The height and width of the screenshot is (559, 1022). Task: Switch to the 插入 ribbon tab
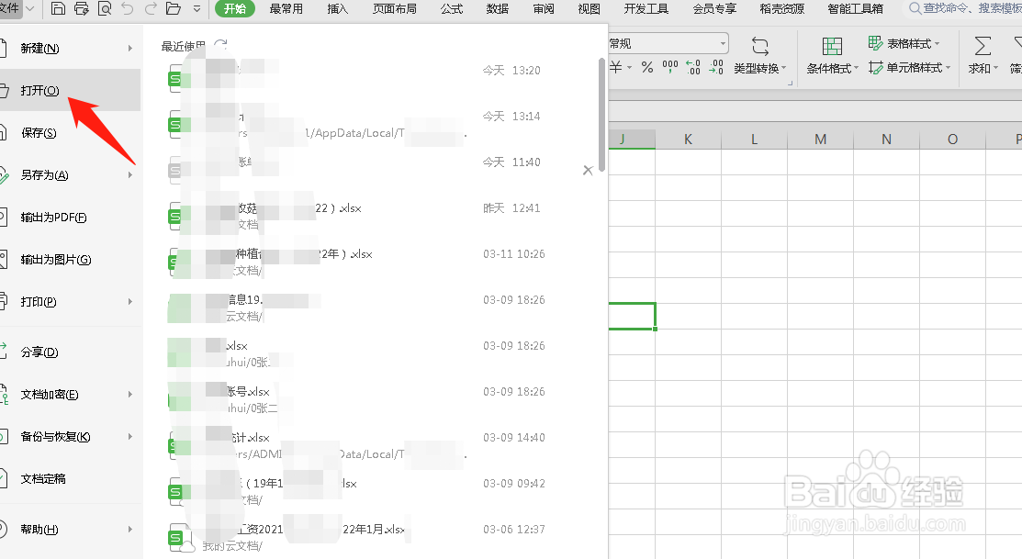coord(338,9)
